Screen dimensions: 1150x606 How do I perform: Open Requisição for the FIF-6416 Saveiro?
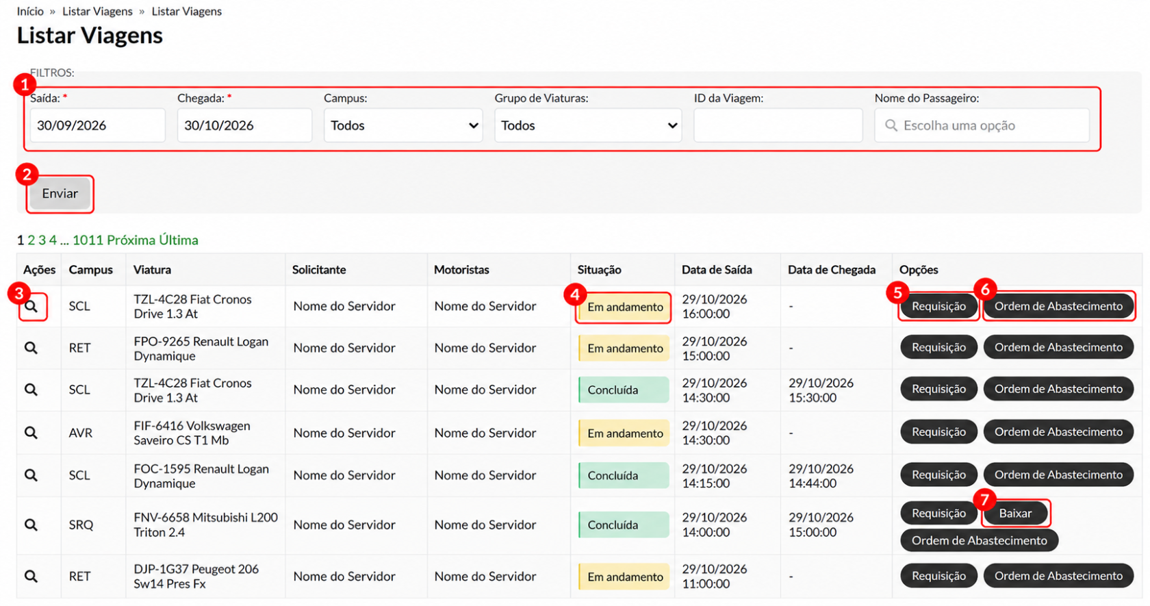(938, 432)
